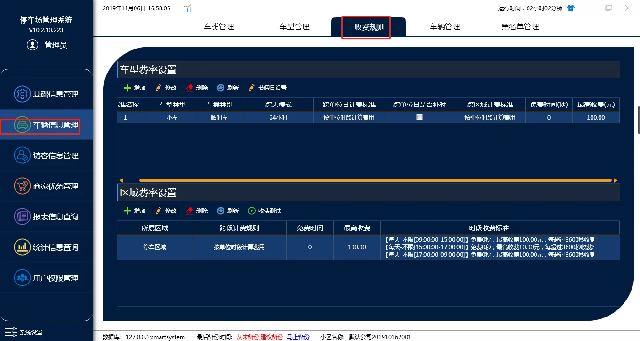
Task: Open 用户权限管理 in the sidebar
Action: 46,278
